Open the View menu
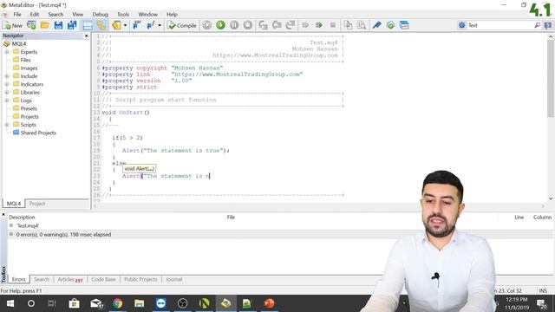Image resolution: width=555 pixels, height=312 pixels. 77,14
